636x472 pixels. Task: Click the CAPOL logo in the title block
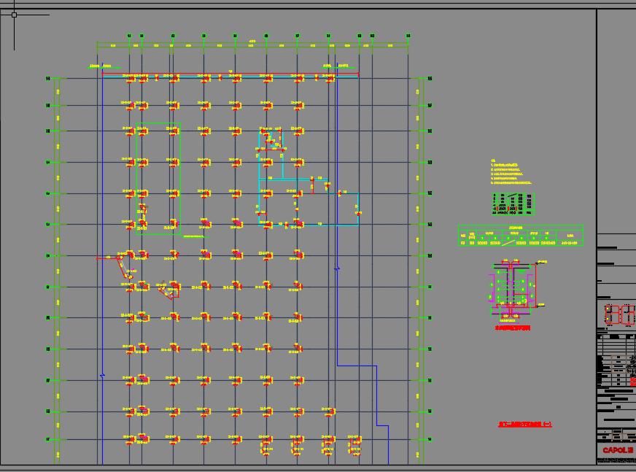coord(617,450)
